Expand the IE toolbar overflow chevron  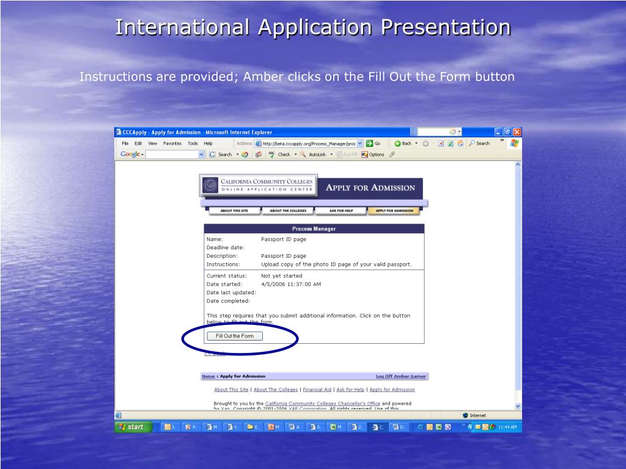pyautogui.click(x=502, y=140)
